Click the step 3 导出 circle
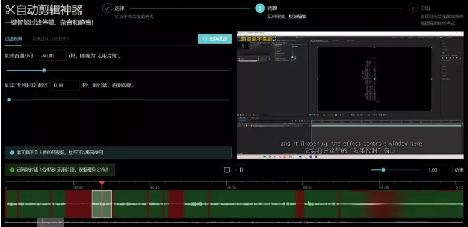Screen dimensions: 468x227 tap(412, 8)
